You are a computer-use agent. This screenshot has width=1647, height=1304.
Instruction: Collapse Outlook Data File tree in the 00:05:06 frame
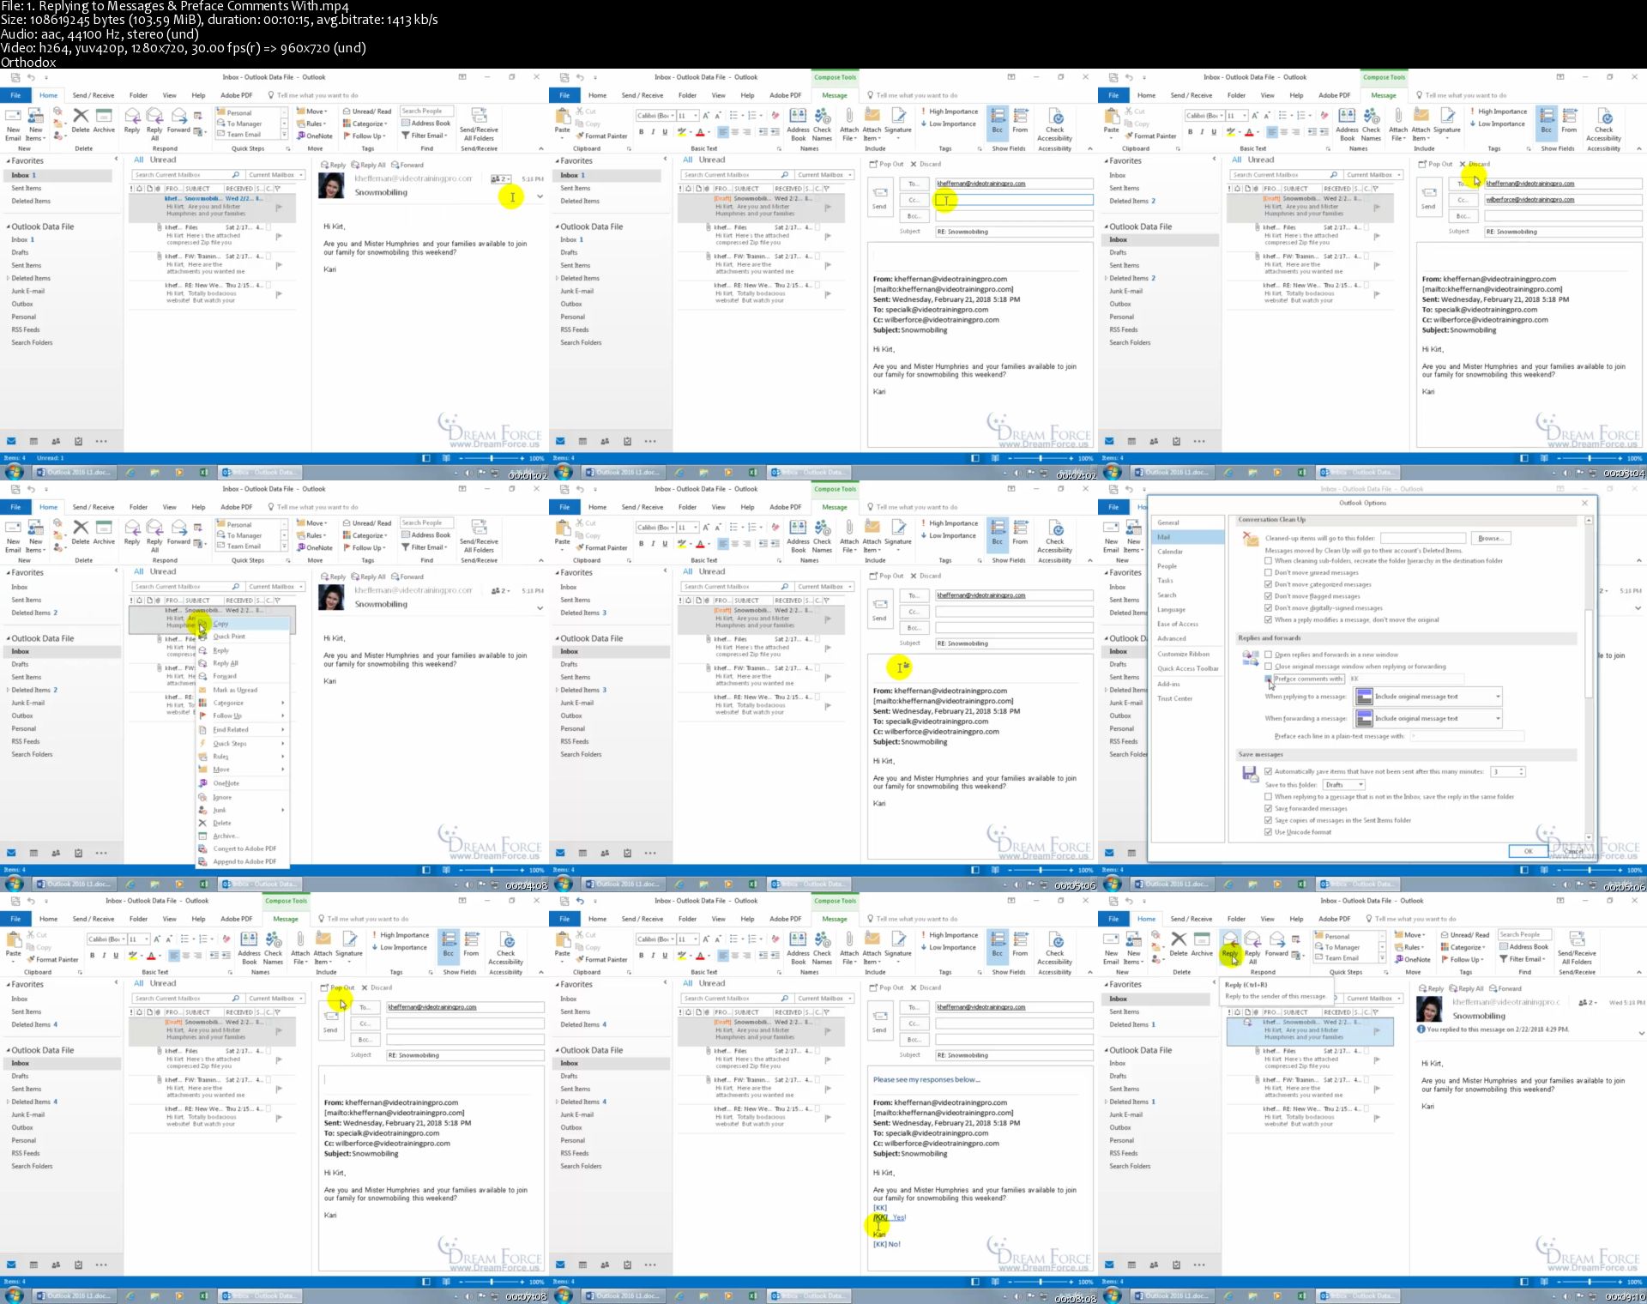tap(558, 639)
